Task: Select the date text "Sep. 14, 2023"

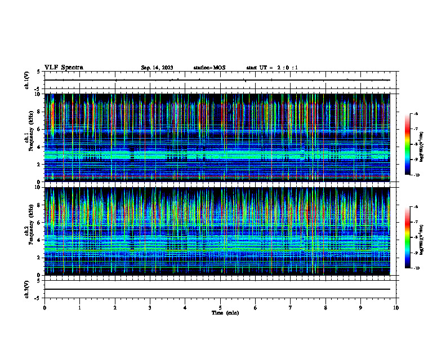Action: [x=157, y=68]
